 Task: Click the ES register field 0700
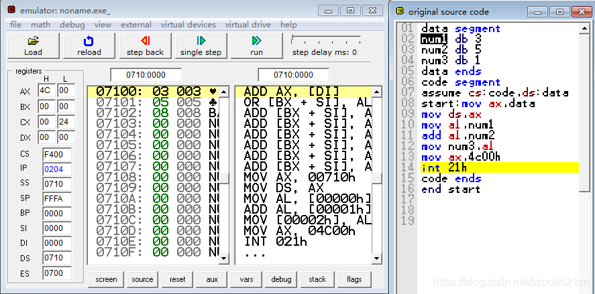[57, 273]
